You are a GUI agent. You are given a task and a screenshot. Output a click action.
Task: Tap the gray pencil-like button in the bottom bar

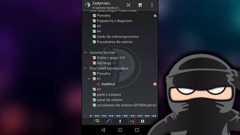pyautogui.click(x=108, y=121)
